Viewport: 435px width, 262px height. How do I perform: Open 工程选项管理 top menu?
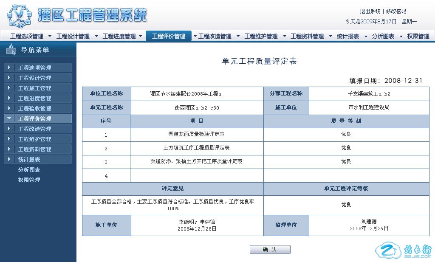tap(27, 36)
